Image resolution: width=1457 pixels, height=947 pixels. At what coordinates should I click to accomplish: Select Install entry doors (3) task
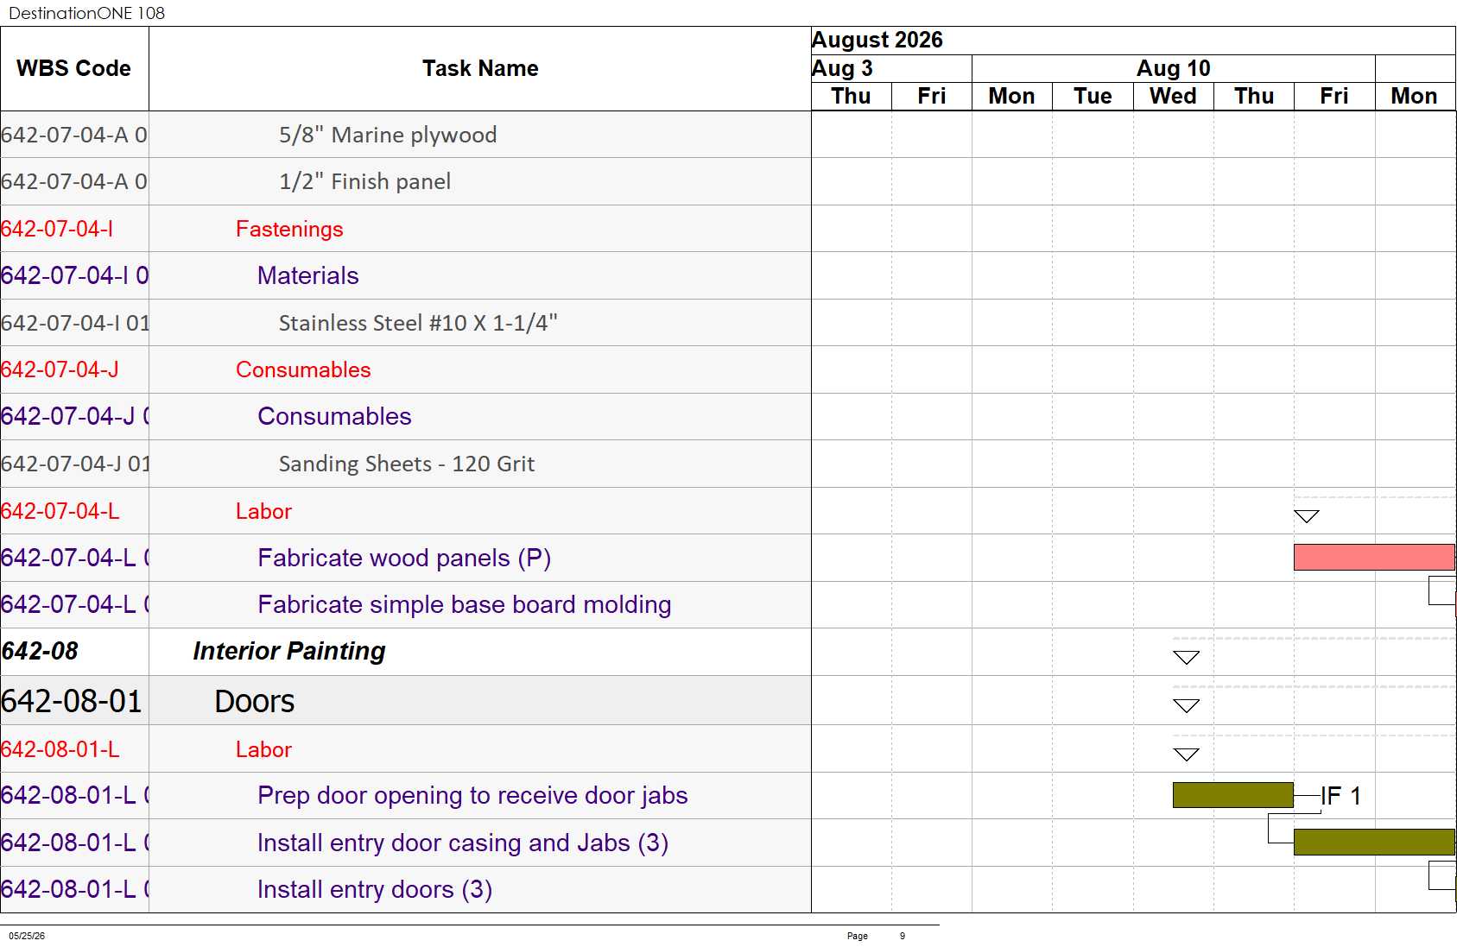406,889
